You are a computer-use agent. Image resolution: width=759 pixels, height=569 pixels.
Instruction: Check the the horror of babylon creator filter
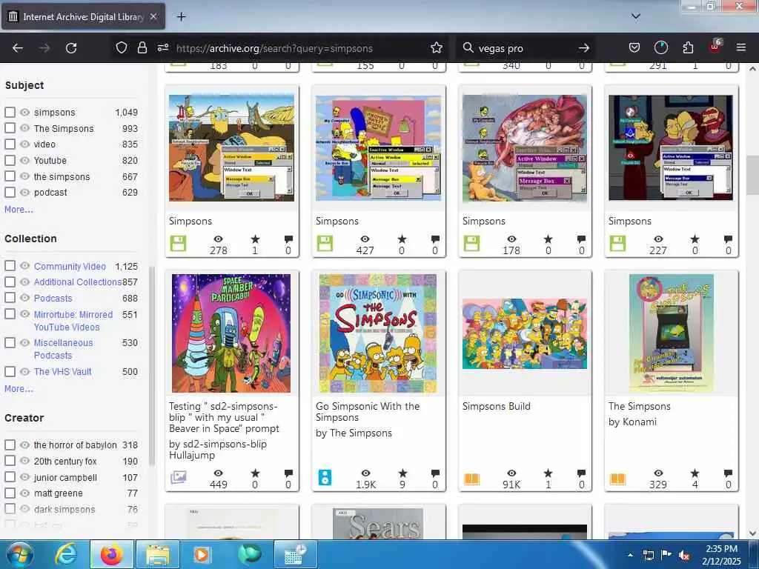10,445
